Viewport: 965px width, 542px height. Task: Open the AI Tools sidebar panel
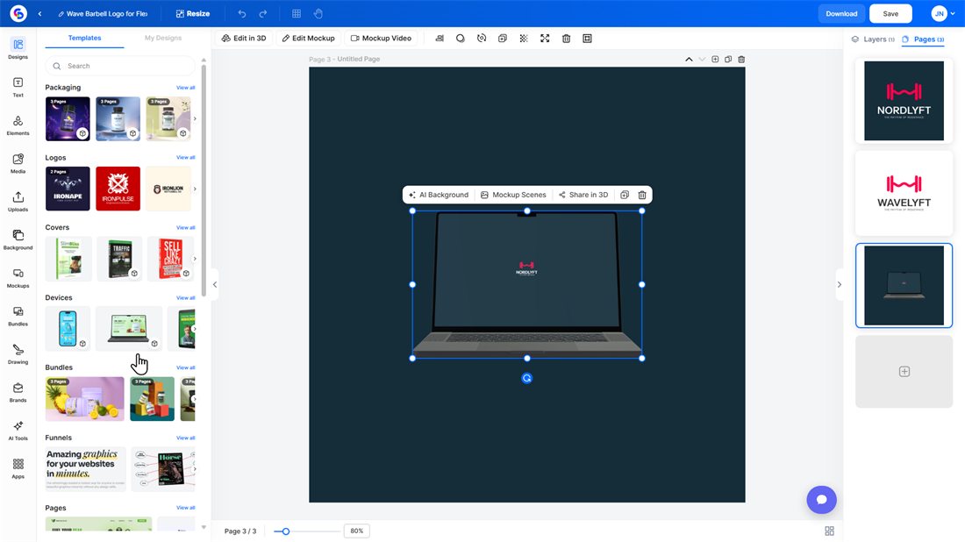point(18,430)
